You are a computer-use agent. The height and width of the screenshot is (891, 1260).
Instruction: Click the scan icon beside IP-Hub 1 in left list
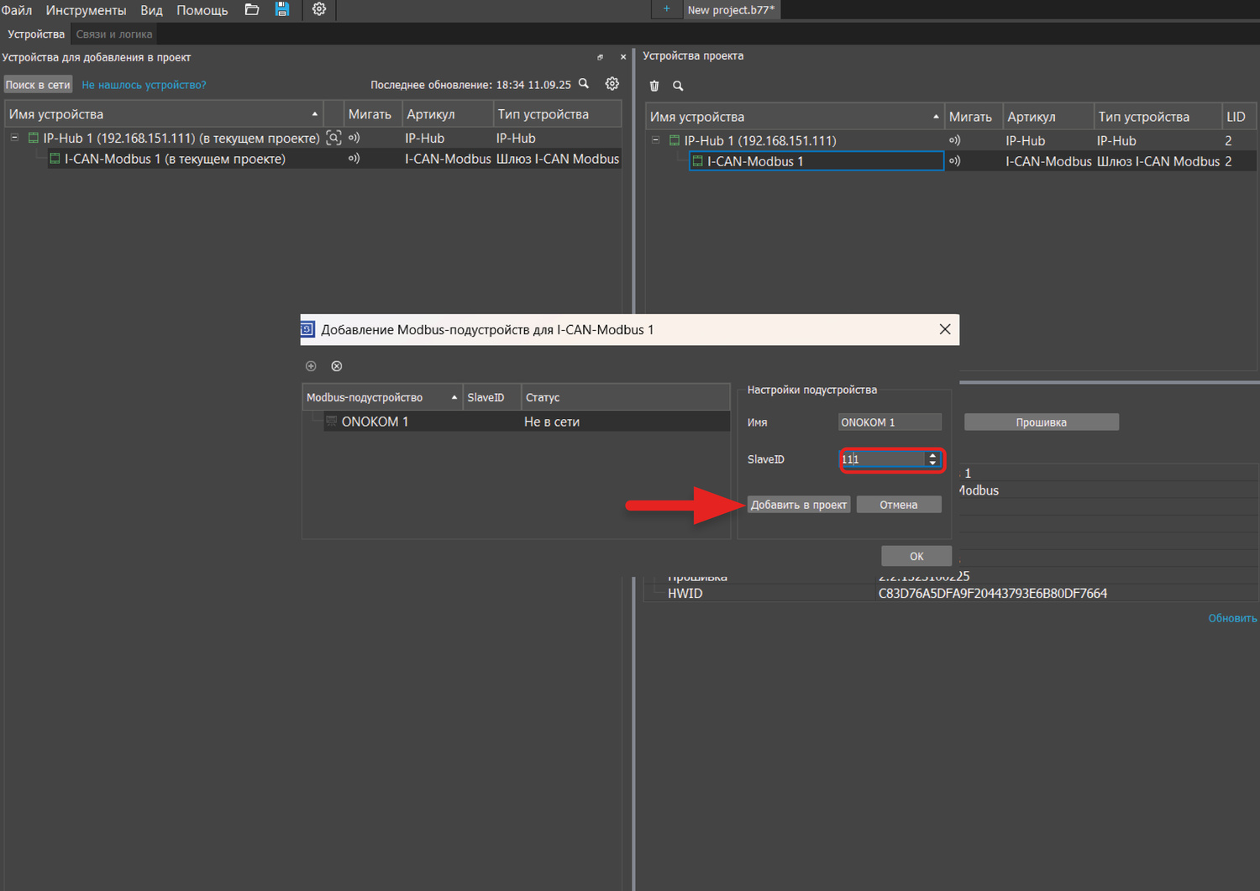[x=333, y=139]
